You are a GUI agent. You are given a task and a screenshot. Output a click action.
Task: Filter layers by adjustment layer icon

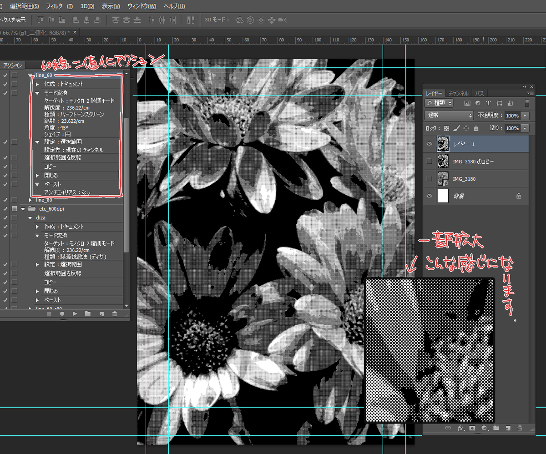478,103
